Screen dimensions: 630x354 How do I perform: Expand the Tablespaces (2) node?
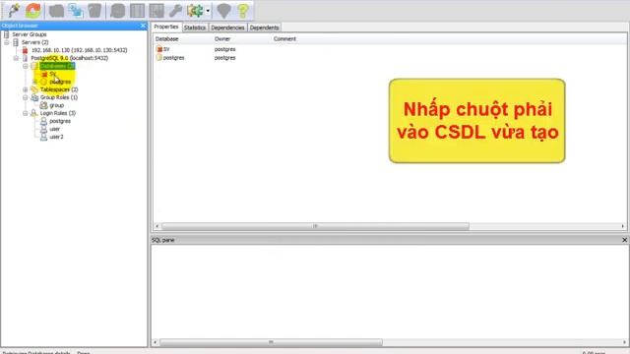pyautogui.click(x=26, y=89)
